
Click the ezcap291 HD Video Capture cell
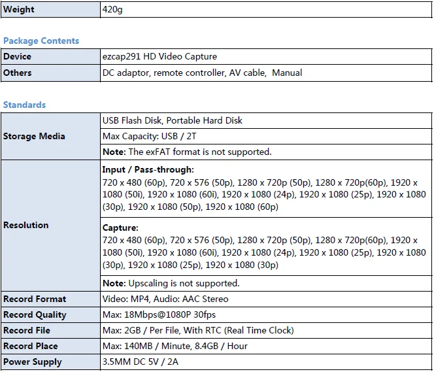coord(159,57)
